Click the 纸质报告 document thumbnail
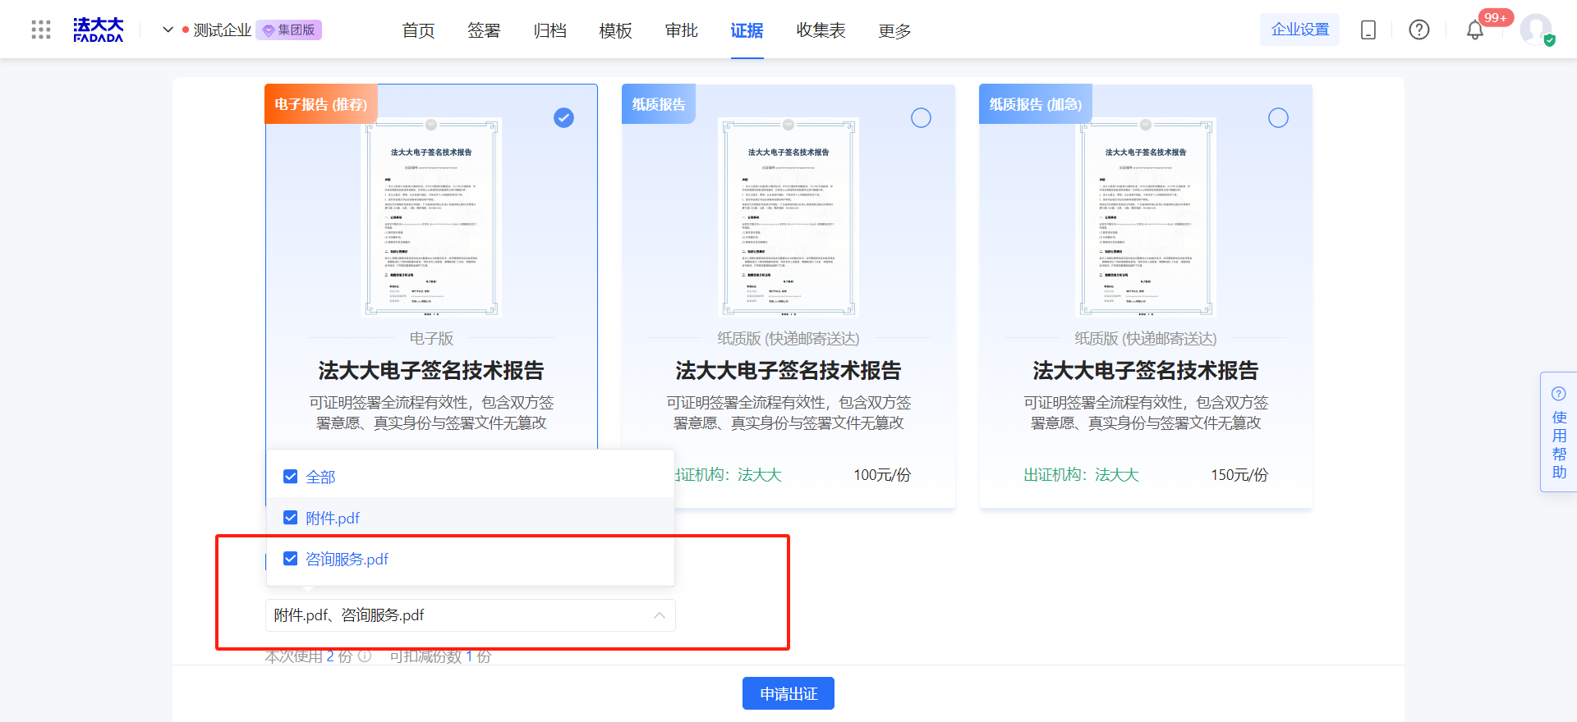Screen dimensions: 1577x722 (788, 217)
